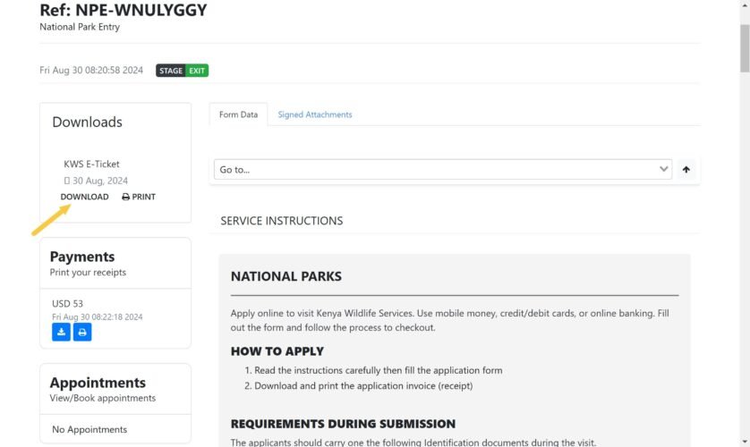Click the scrollbar down arrow

tap(745, 443)
